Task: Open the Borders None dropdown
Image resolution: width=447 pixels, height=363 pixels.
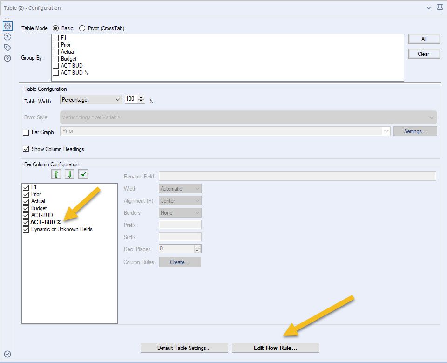Action: 180,213
